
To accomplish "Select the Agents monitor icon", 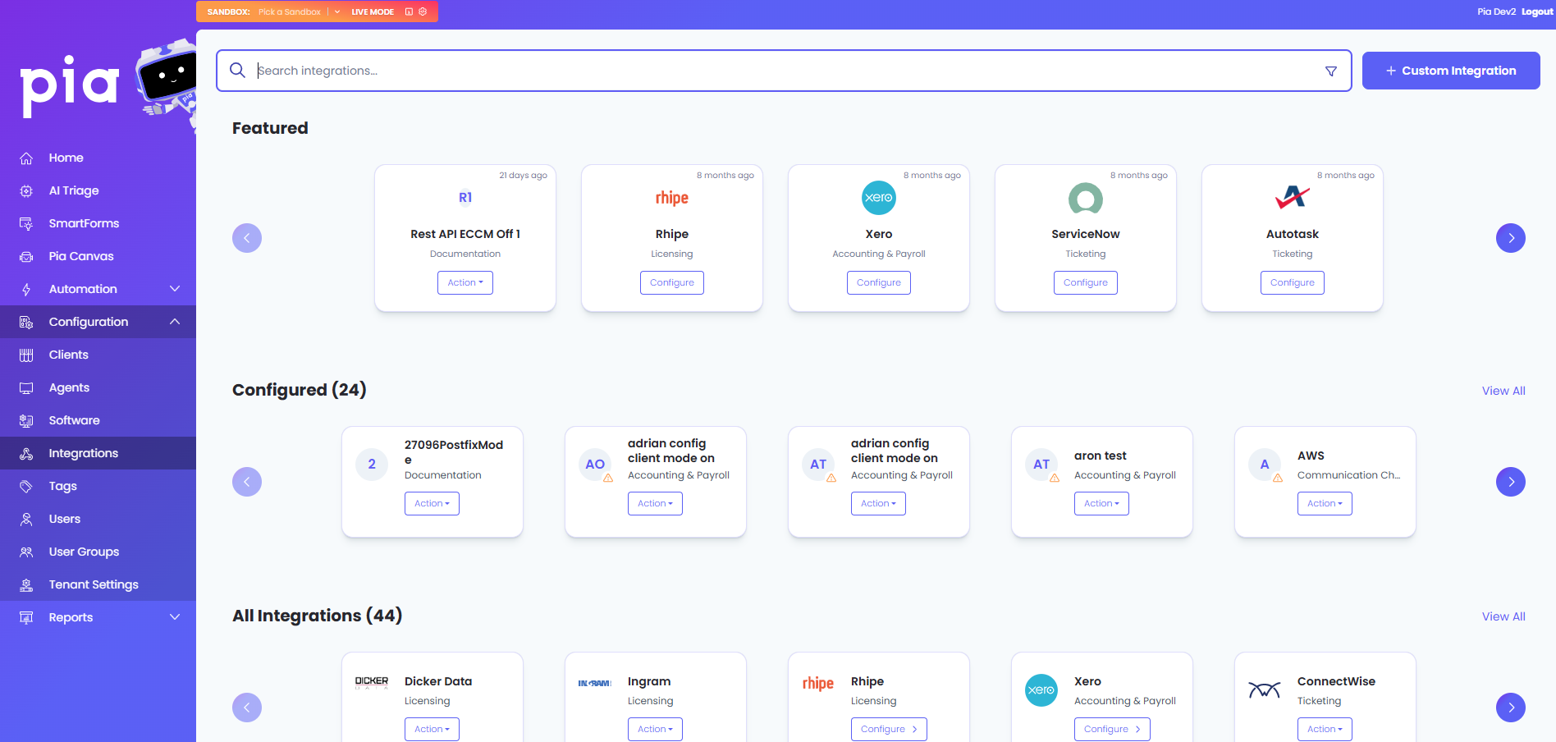I will tap(26, 388).
